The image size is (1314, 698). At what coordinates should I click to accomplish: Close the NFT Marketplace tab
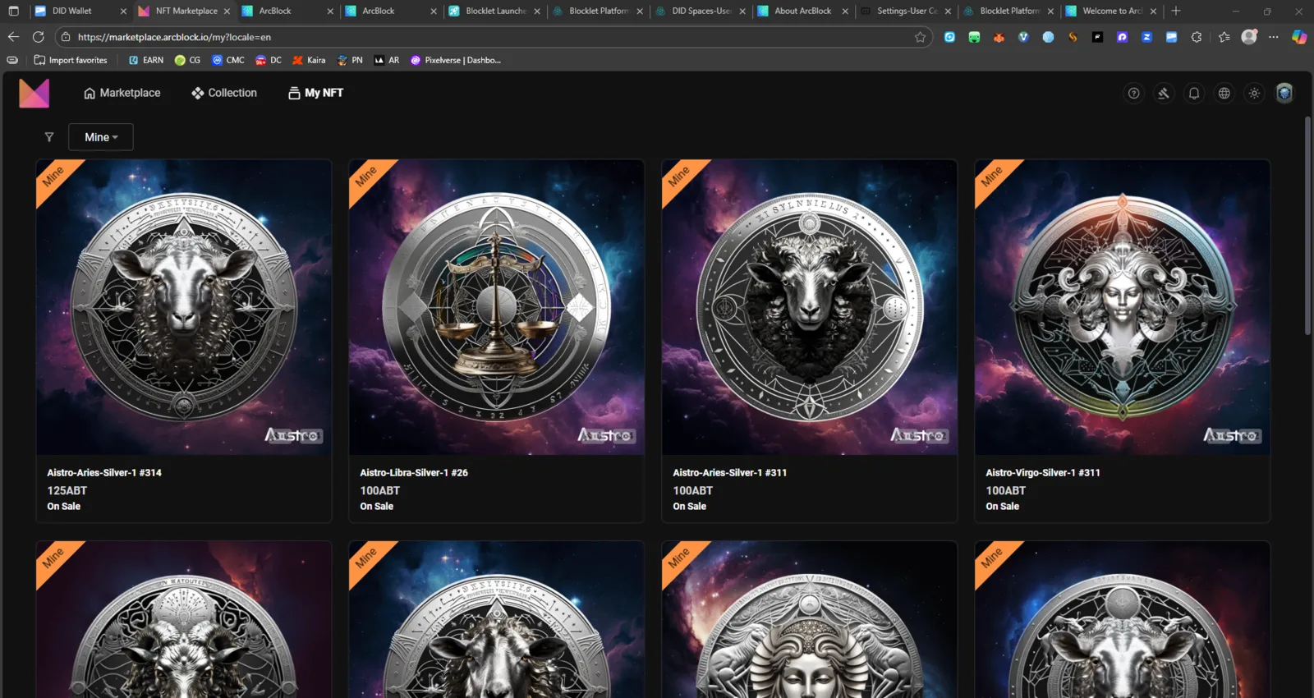[227, 11]
